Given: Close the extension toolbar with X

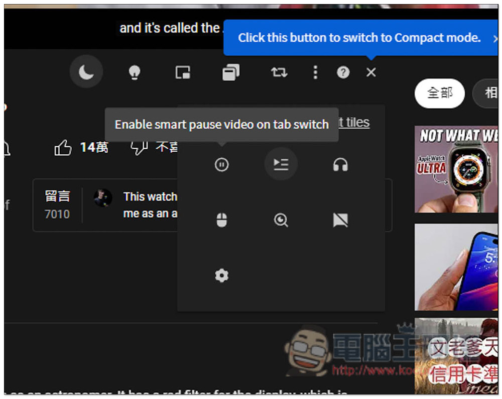Looking at the screenshot, I should [x=371, y=72].
